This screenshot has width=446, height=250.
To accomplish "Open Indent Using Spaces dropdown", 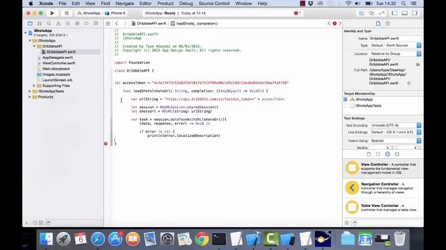I will [x=395, y=140].
